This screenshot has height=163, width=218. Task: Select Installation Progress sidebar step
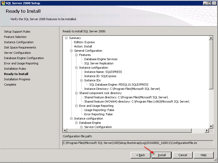17,79
